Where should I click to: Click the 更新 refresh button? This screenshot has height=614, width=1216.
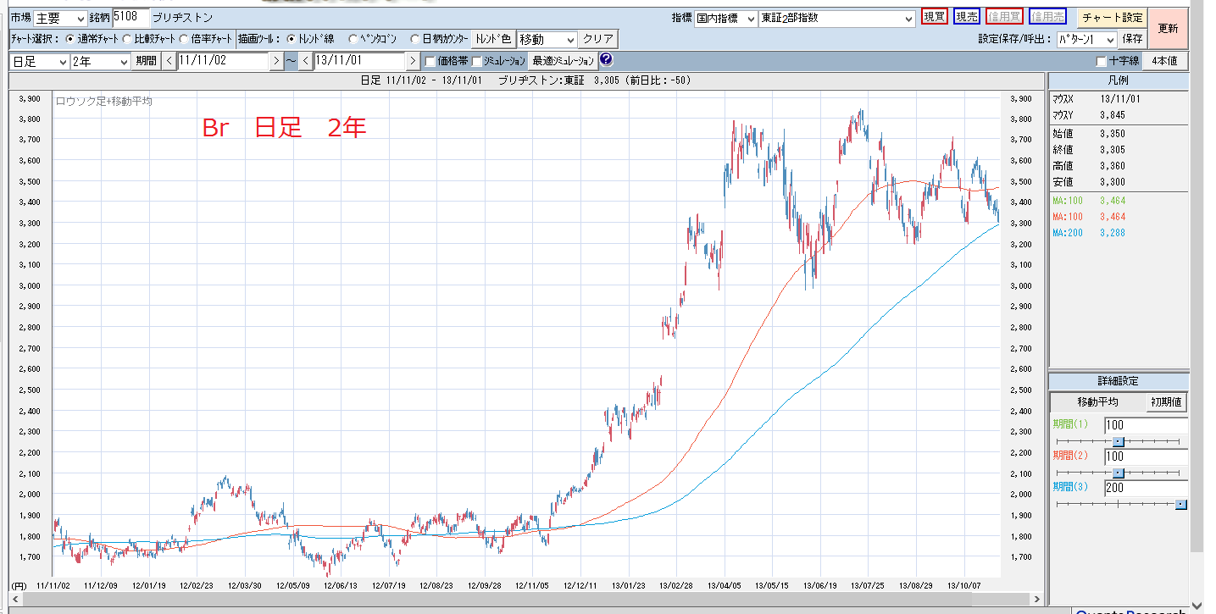click(1168, 29)
